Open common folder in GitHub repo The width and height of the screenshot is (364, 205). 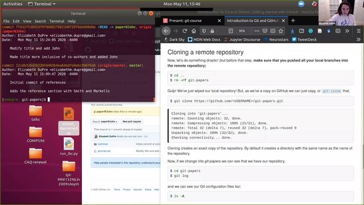[103, 144]
